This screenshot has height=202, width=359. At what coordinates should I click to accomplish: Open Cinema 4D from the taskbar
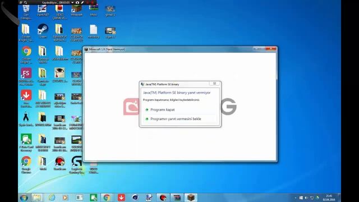coord(135,198)
